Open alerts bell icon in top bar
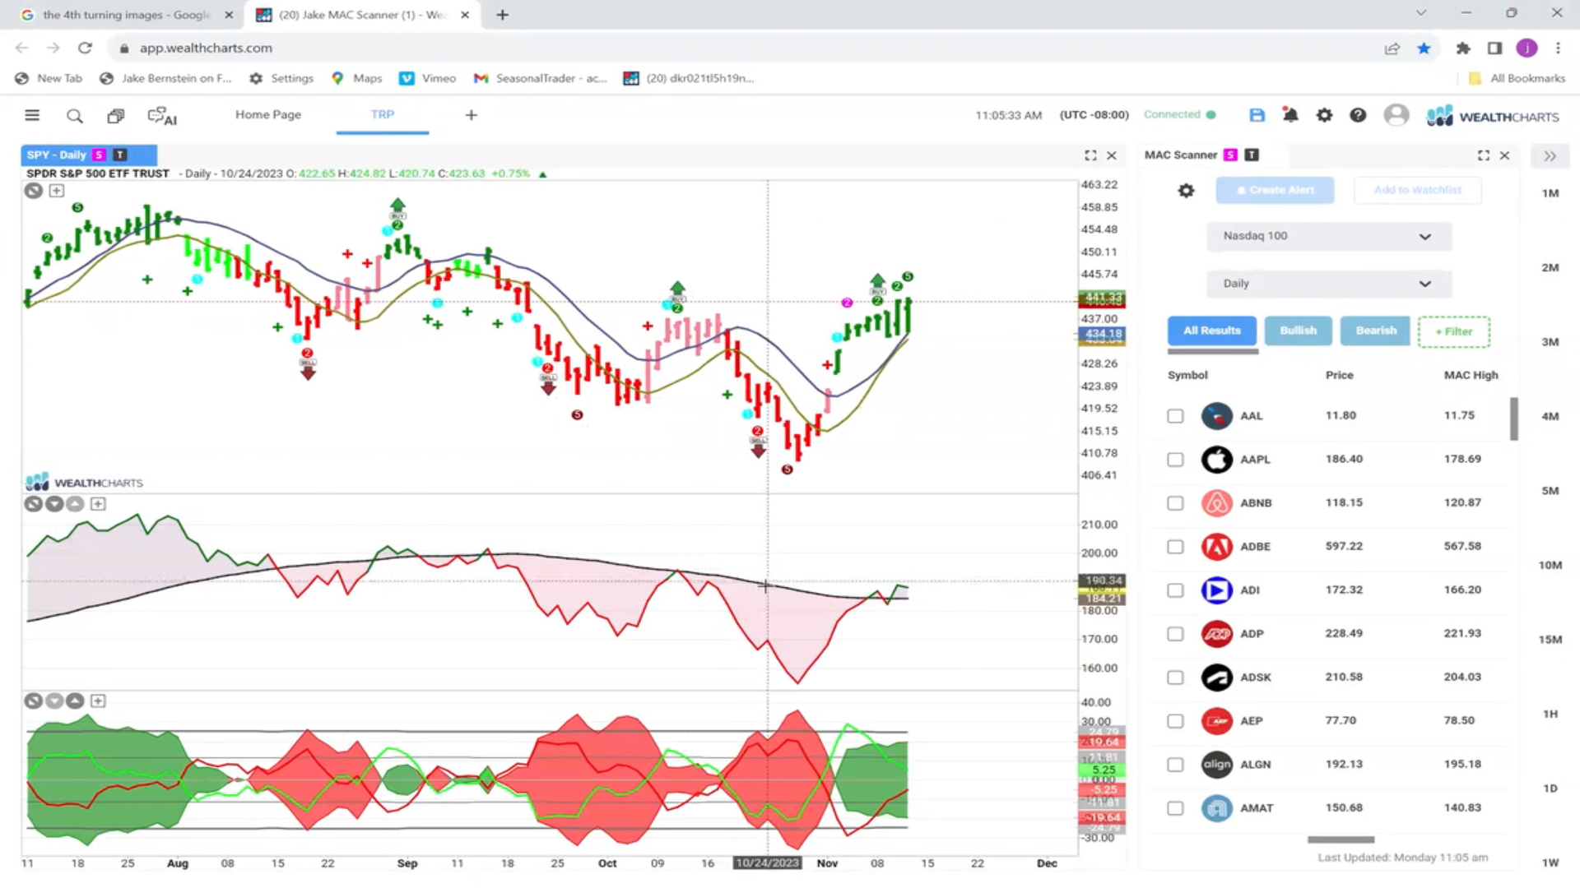Screen dimensions: 1580x888 coord(1290,115)
